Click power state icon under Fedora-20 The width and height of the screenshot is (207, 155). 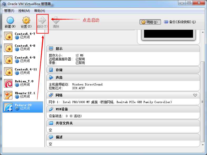[17, 109]
